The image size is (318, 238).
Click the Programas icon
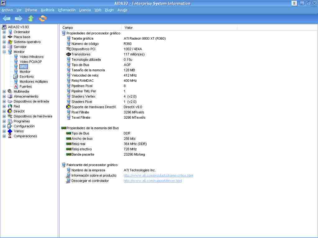pos(10,121)
